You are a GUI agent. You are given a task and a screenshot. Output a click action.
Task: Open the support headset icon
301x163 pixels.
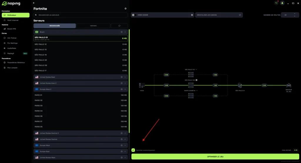[x=276, y=3]
